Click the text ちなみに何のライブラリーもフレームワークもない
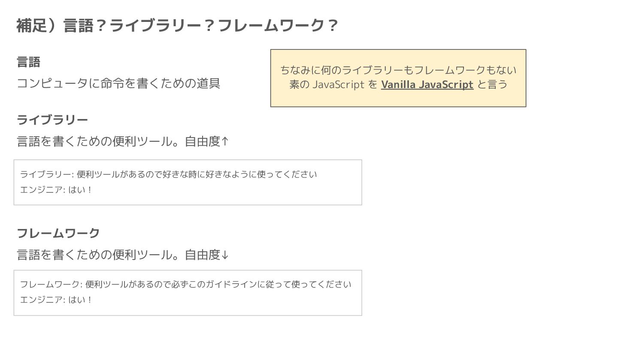 [398, 70]
